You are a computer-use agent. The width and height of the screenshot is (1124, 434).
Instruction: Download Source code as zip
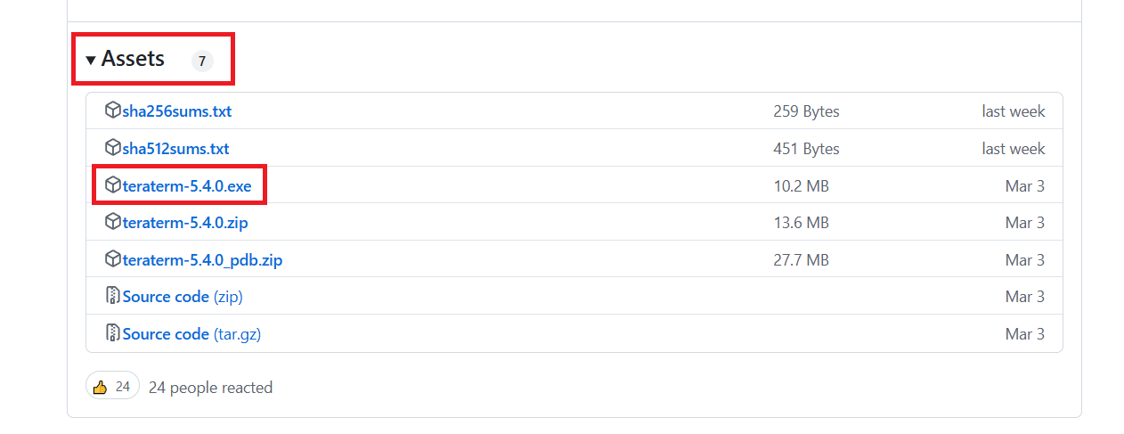pyautogui.click(x=183, y=297)
